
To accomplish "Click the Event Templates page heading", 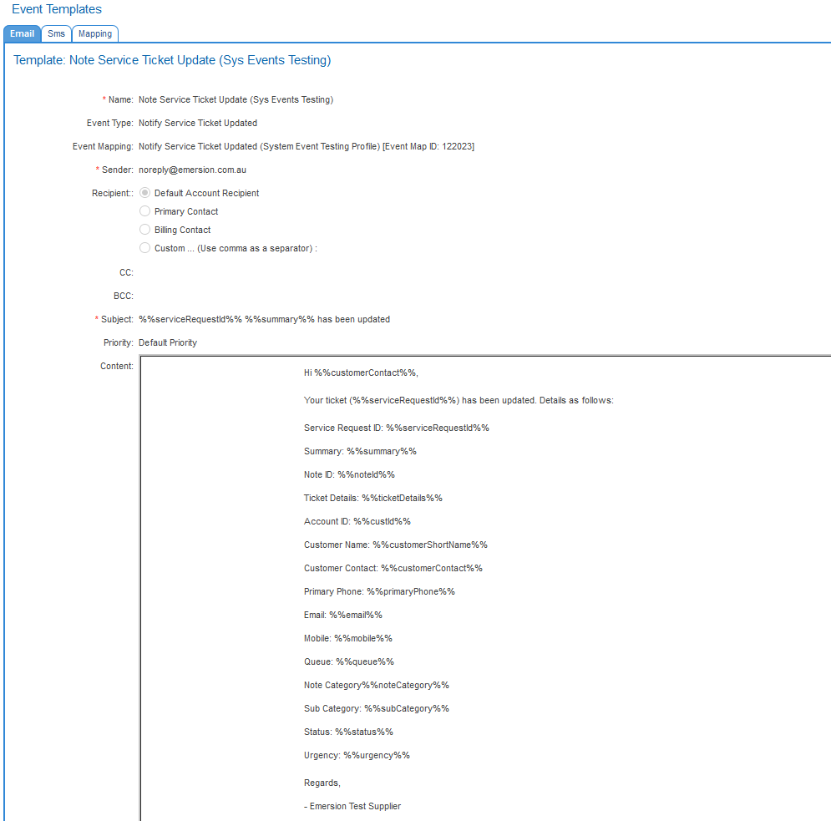I will click(x=57, y=9).
